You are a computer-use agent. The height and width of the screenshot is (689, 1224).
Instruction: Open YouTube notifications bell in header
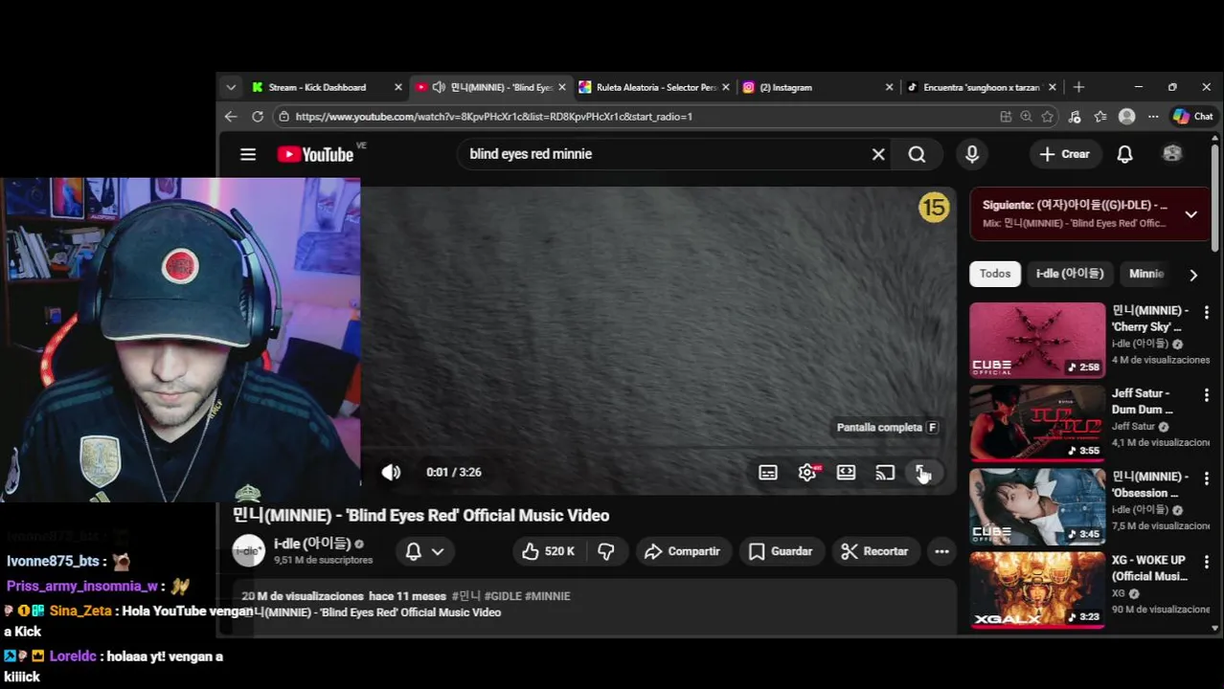click(x=1125, y=154)
